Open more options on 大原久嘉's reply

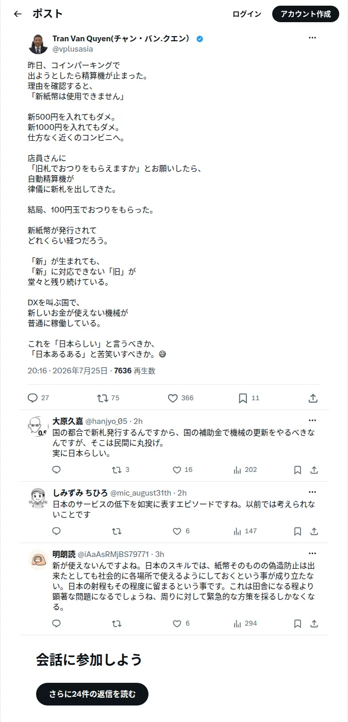312,420
